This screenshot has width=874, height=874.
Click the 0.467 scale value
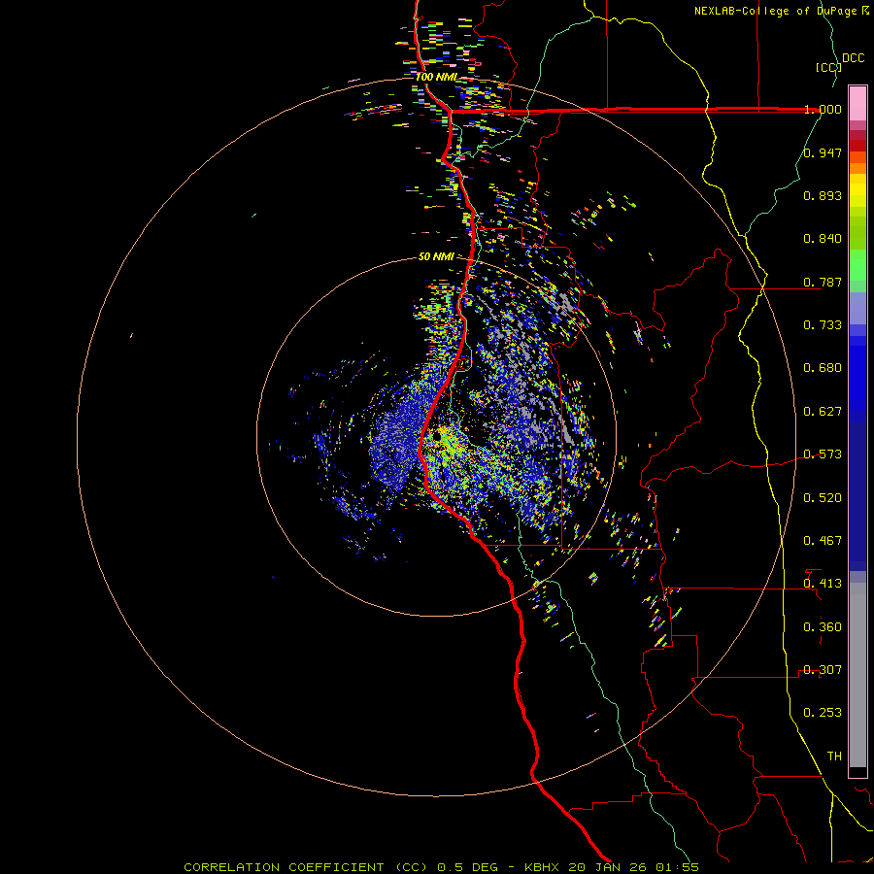click(823, 541)
